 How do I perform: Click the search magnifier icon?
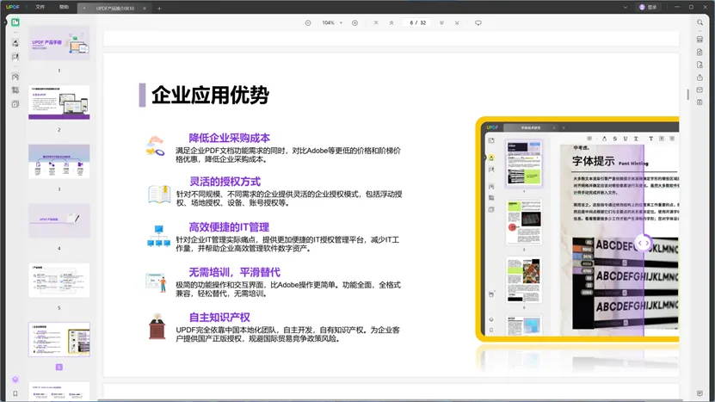tap(700, 22)
